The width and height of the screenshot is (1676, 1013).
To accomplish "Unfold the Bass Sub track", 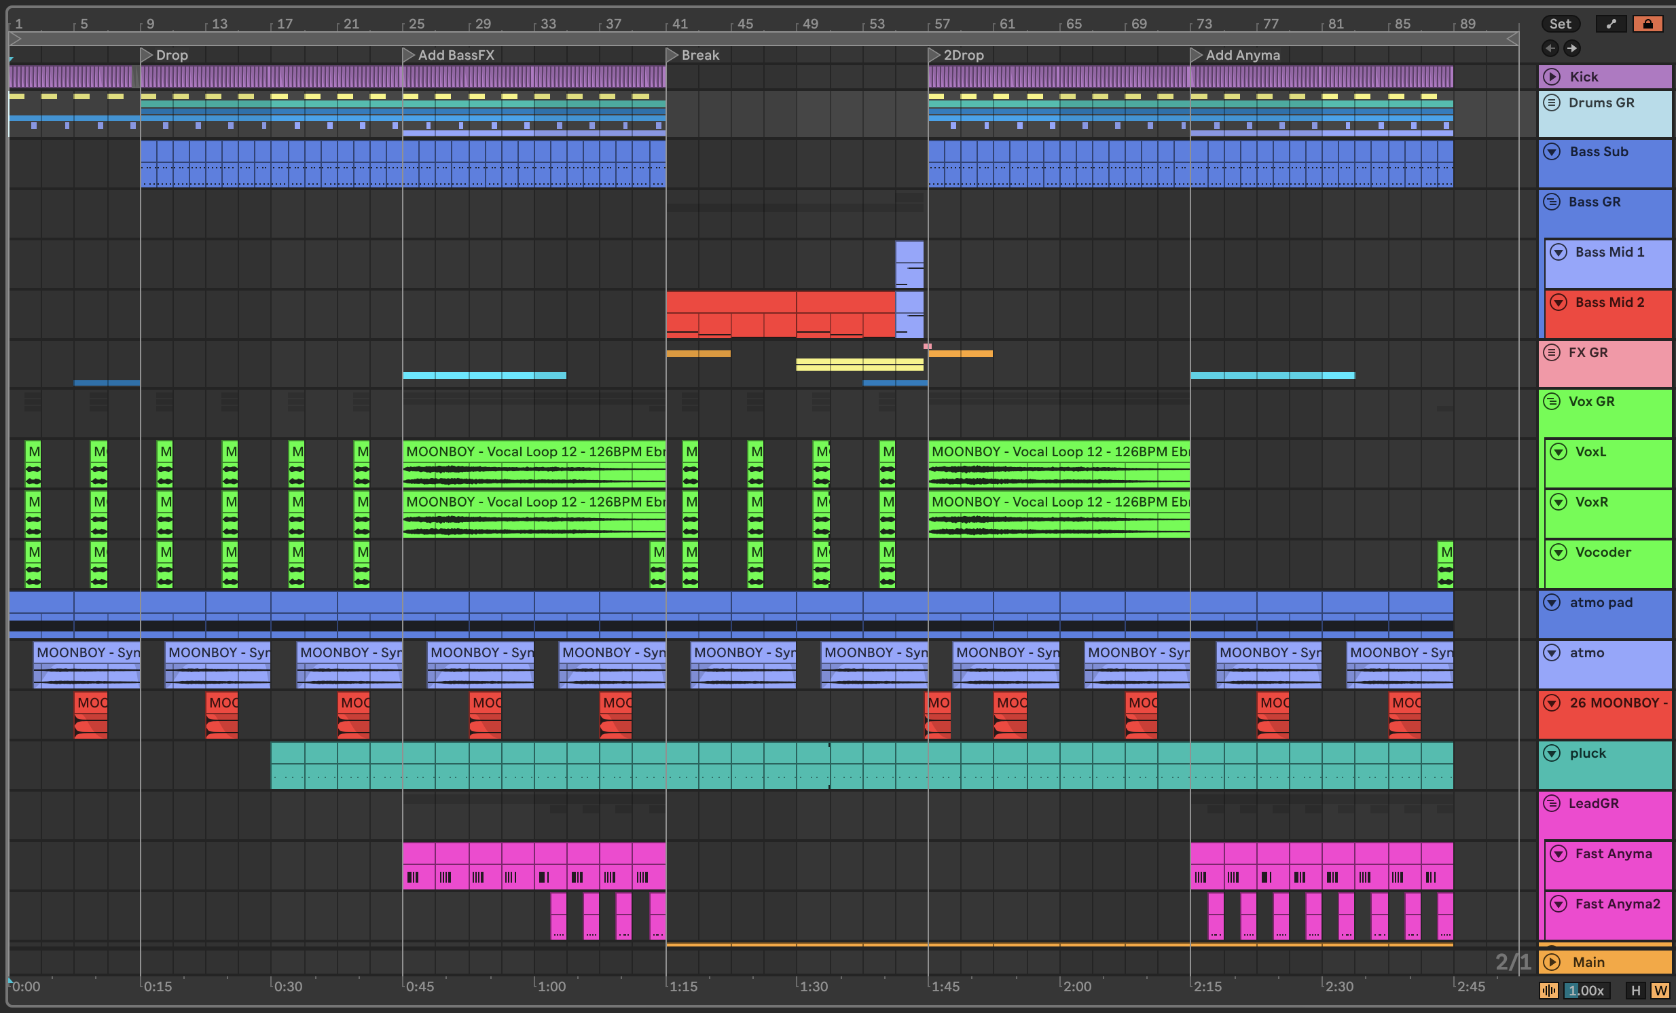I will 1552,151.
